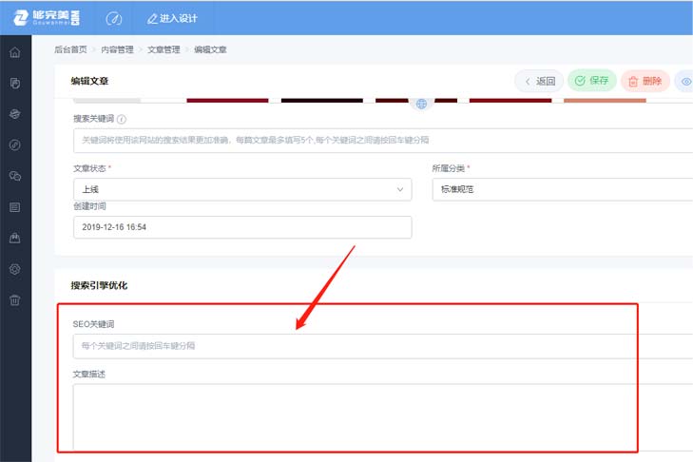The height and width of the screenshot is (462, 693).
Task: Toggle the eye preview button
Action: pyautogui.click(x=684, y=82)
